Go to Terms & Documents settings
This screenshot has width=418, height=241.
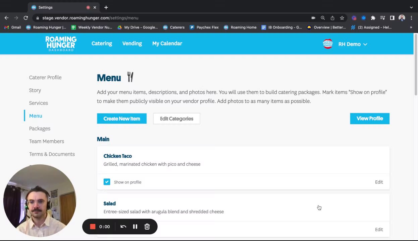tap(52, 154)
